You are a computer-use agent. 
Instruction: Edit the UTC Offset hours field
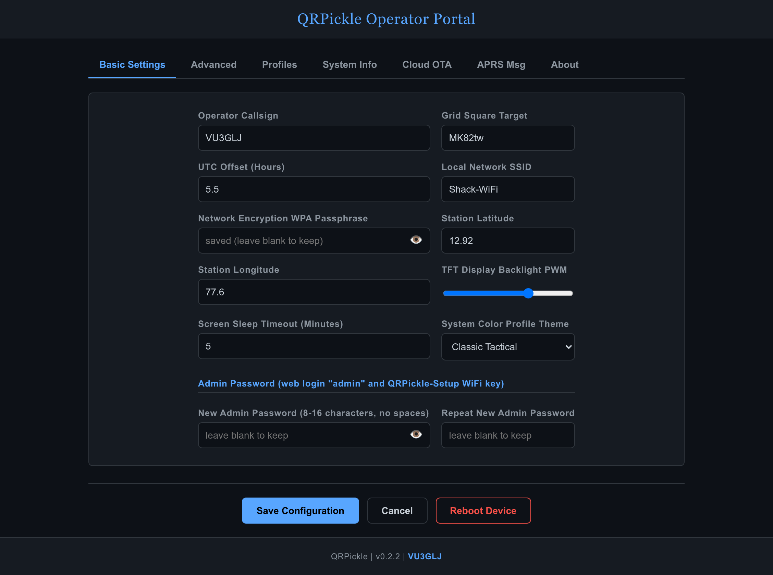point(314,189)
